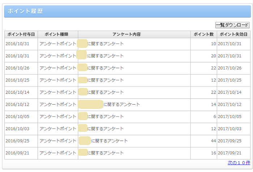This screenshot has width=253, height=172.
Task: Select the ポイント失効日 column header
Action: (233, 34)
